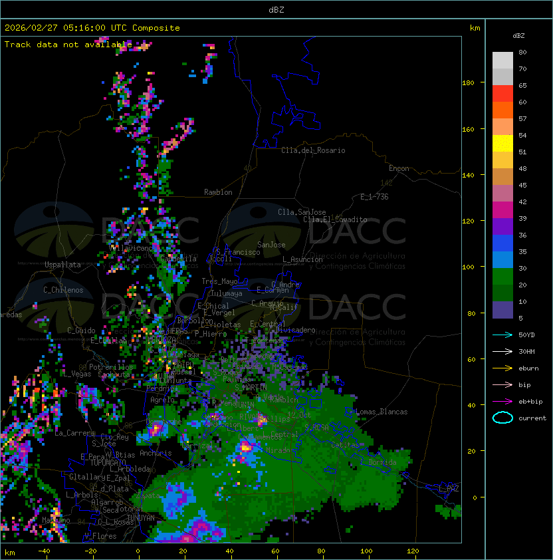Click the 'E_Chical' map label
Screen dimensions: 553x560
pos(213,306)
